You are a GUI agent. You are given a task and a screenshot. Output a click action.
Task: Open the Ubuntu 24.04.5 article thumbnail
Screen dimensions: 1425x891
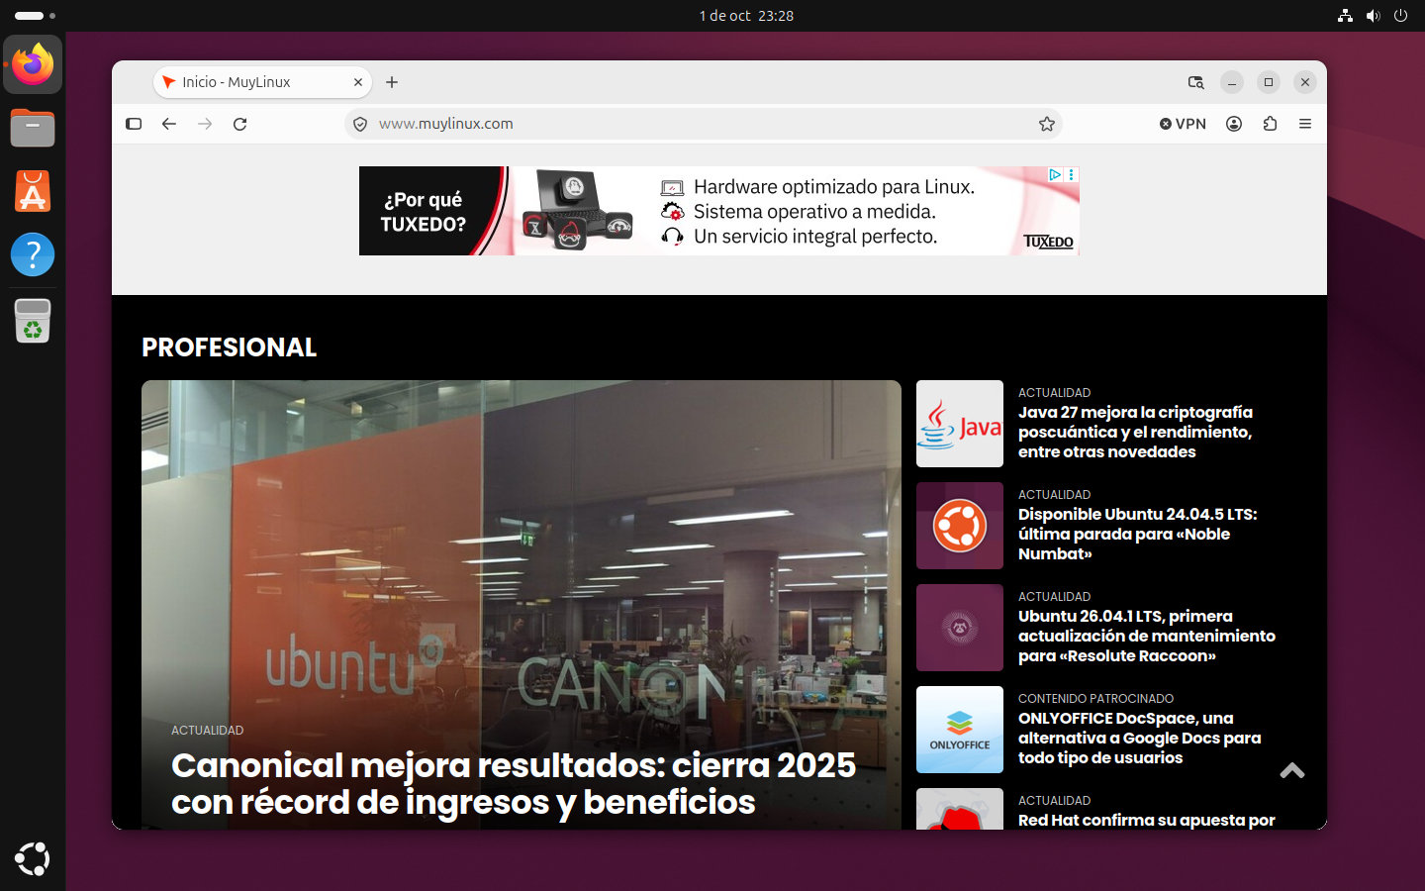click(960, 526)
